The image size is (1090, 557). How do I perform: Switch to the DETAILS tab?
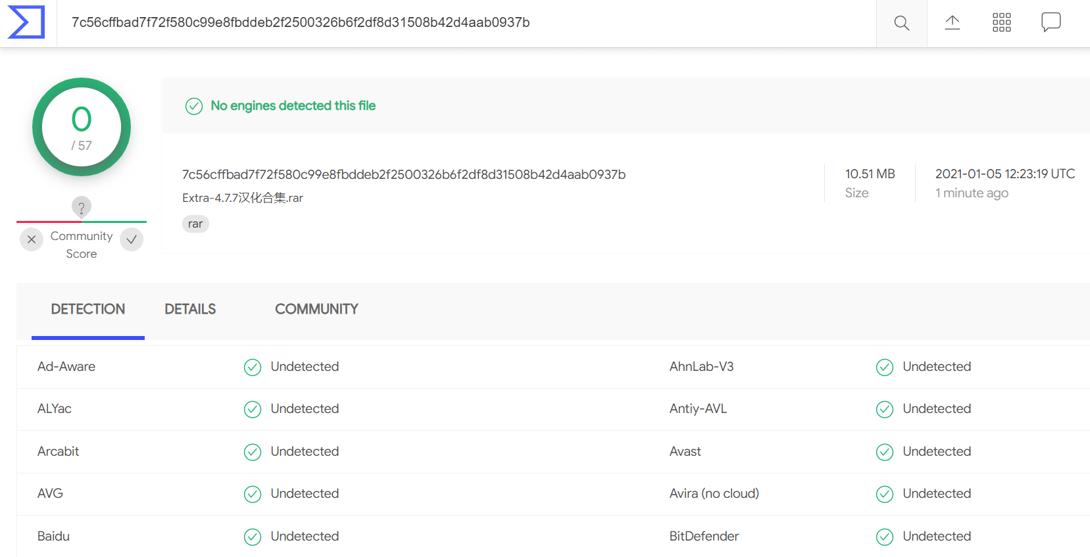(190, 309)
